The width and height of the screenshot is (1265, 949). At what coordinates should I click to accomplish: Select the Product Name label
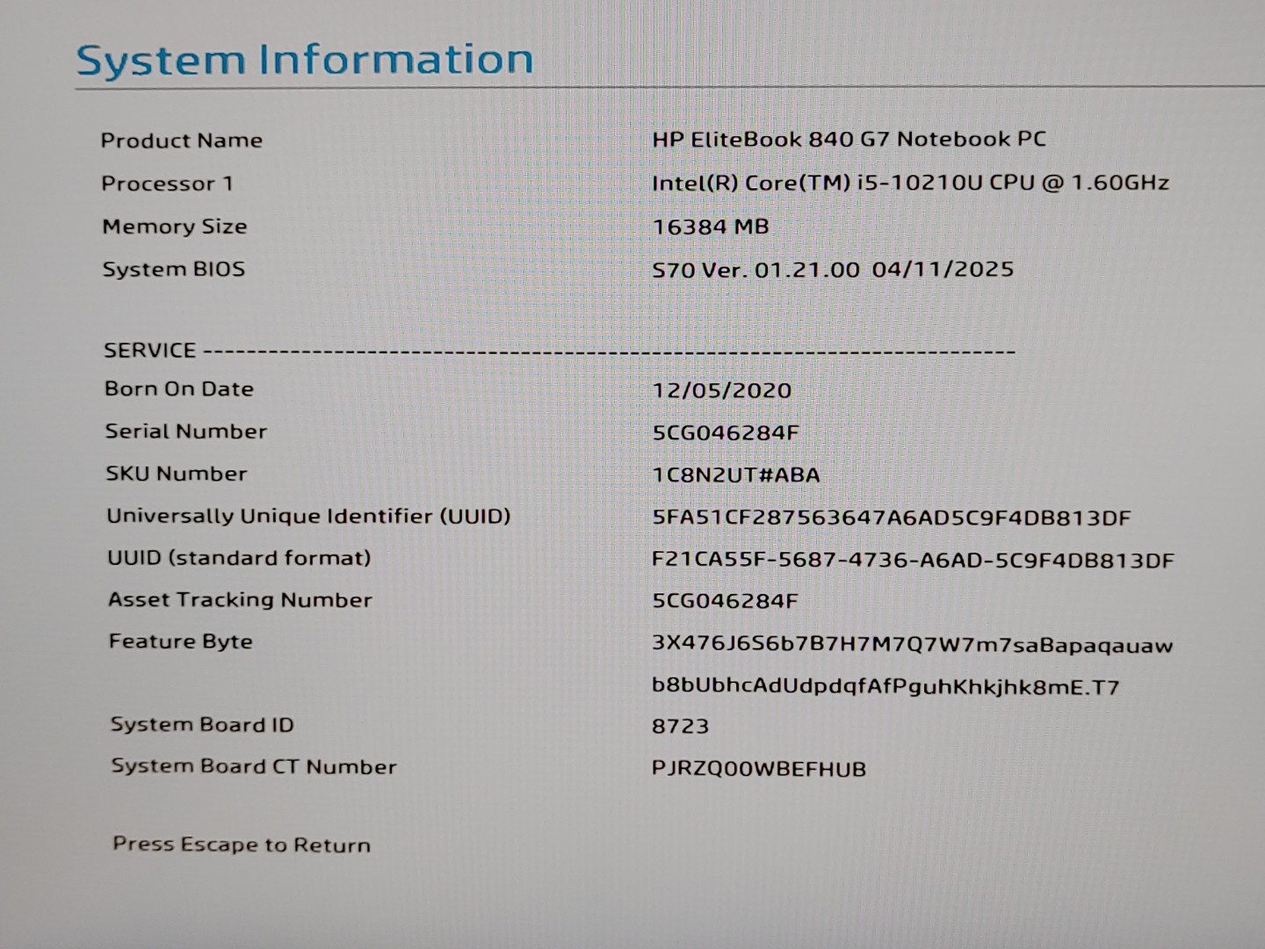click(181, 140)
